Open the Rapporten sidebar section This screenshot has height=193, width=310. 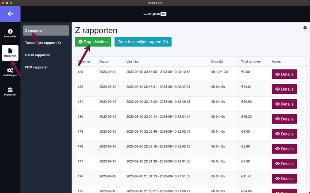pos(10,53)
